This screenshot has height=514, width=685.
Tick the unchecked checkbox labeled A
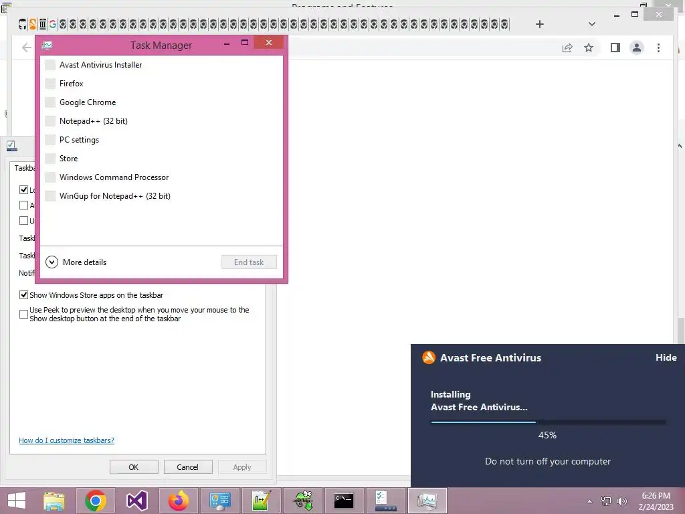[x=23, y=205]
